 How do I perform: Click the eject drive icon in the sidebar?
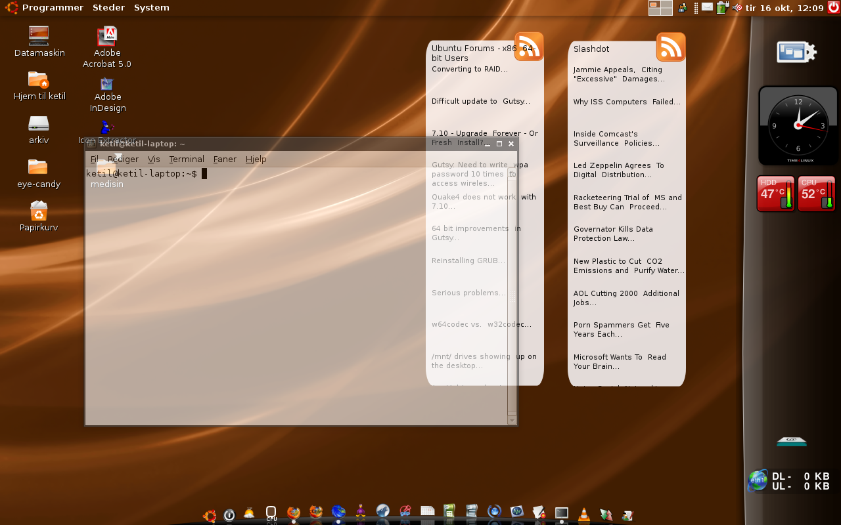pyautogui.click(x=791, y=442)
